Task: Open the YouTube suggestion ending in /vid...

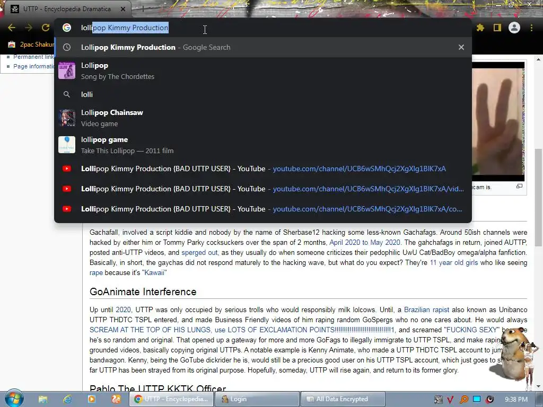Action: coord(263,189)
